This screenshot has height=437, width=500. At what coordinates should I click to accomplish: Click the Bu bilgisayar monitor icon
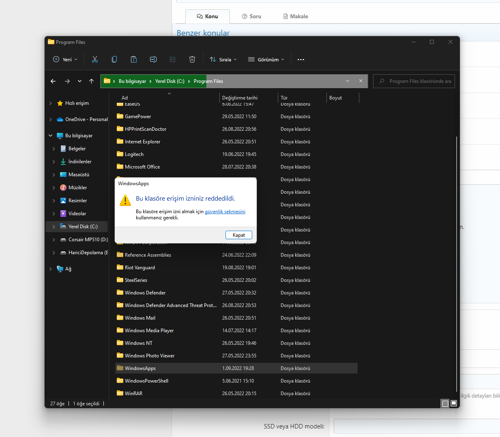[x=60, y=136]
